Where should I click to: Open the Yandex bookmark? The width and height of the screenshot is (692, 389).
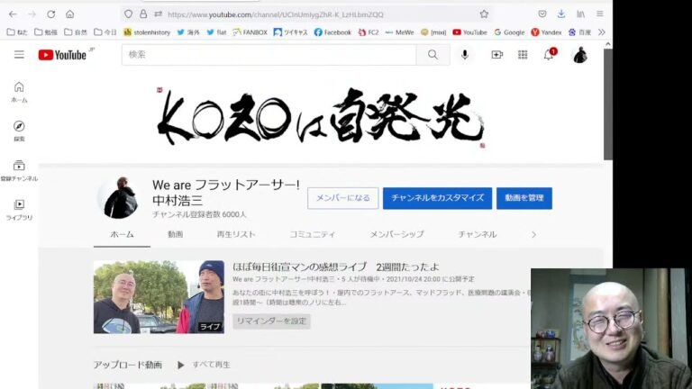point(546,32)
